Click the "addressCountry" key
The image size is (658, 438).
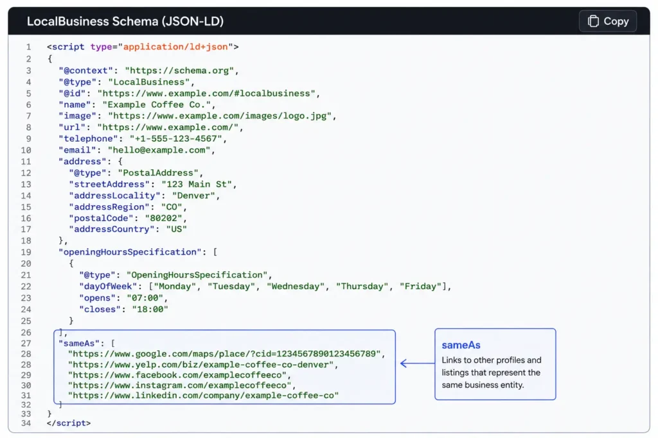tap(112, 229)
